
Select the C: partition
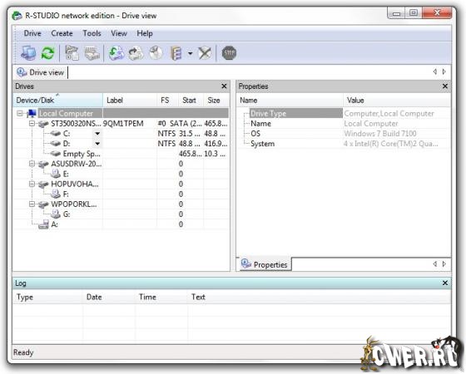pyautogui.click(x=67, y=134)
